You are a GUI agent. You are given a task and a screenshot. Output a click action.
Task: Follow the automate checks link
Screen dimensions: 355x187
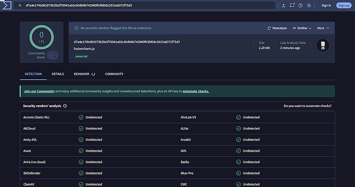pyautogui.click(x=196, y=91)
